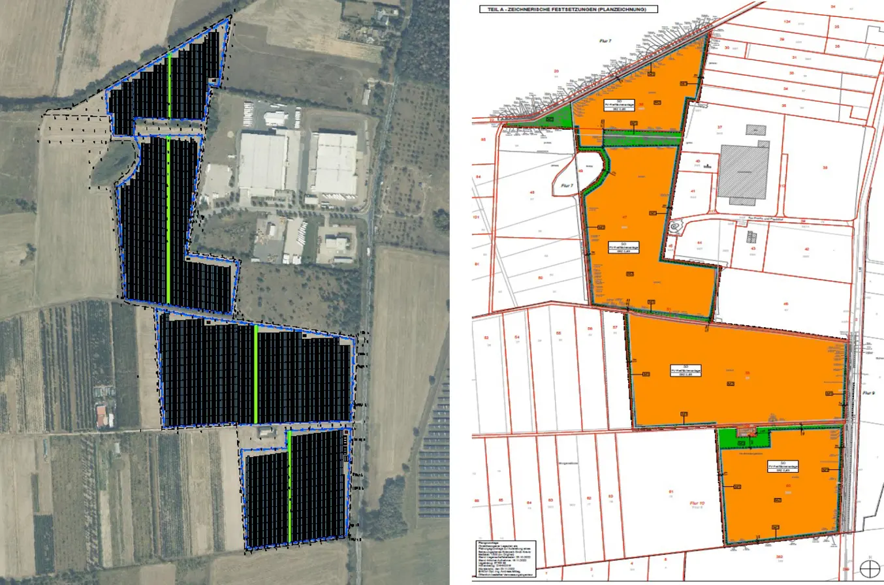
Task: Click the red-roofed house in the aerial photo
Action: (x=103, y=417)
